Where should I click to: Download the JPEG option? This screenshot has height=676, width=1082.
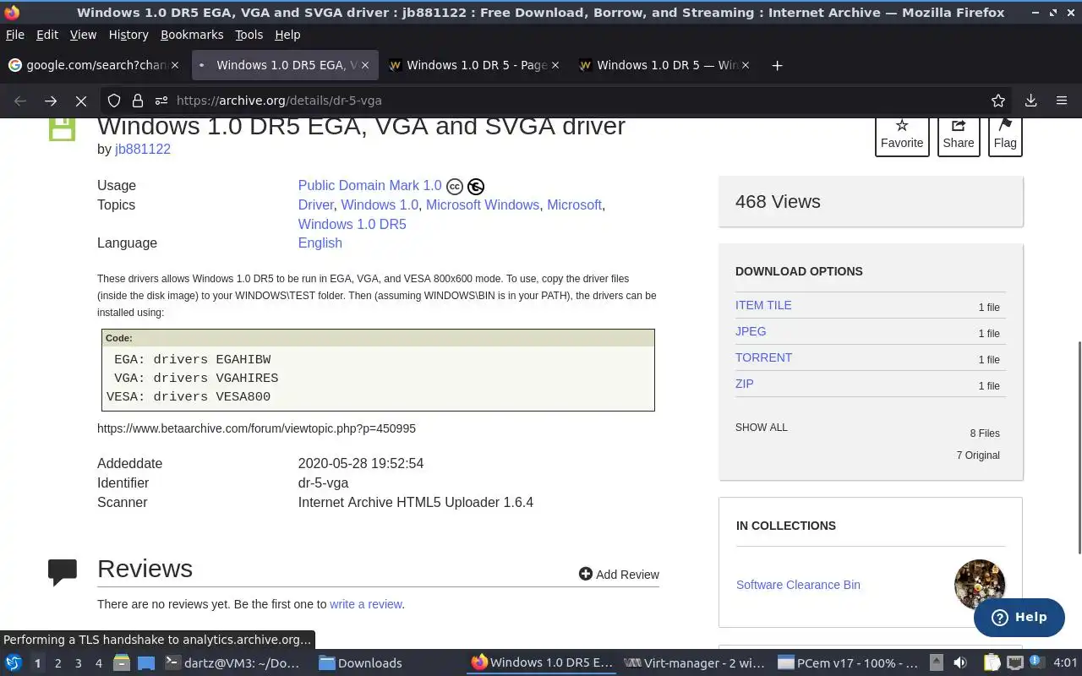coord(751,331)
